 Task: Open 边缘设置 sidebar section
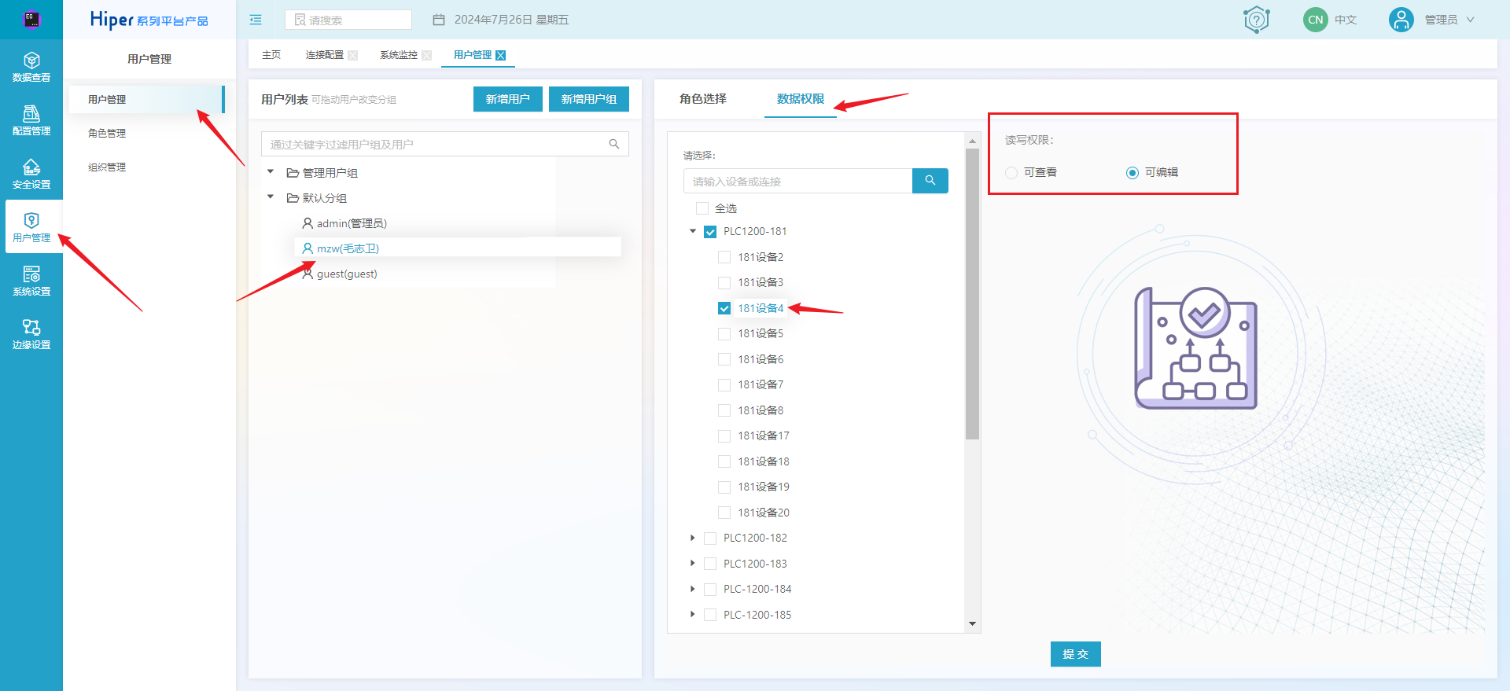[31, 334]
